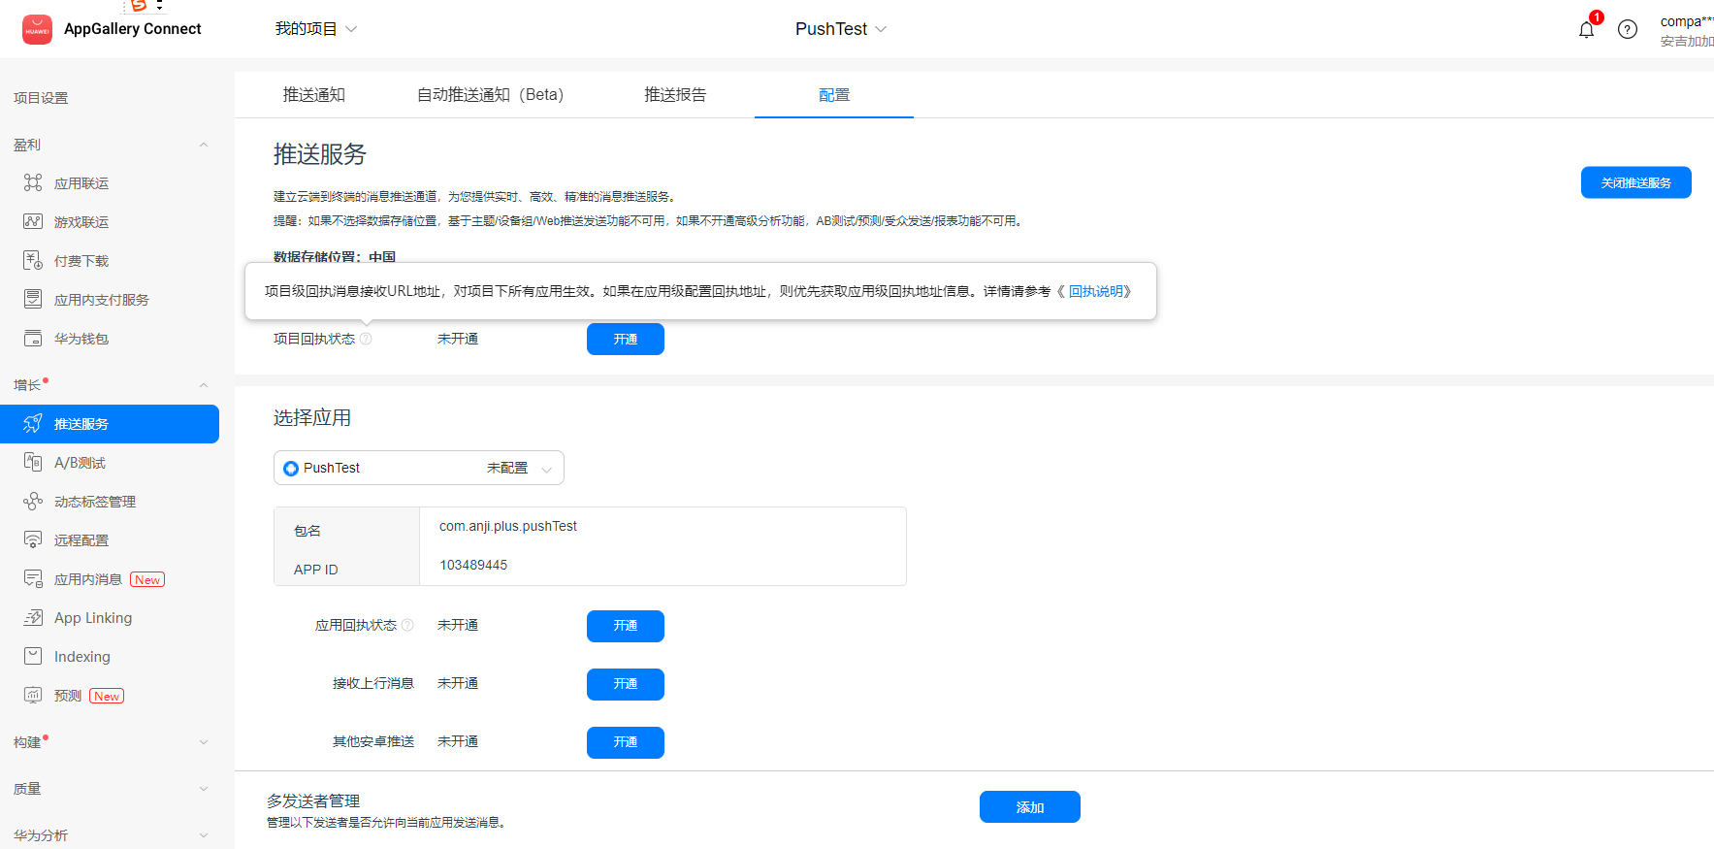Image resolution: width=1714 pixels, height=849 pixels.
Task: Select A/B测试 in the sidebar
Action: pos(80,463)
